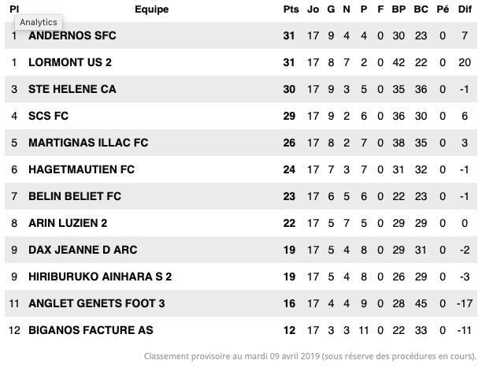Select HIRIBURUKO AINHARA S 2 team
This screenshot has height=375, width=482.
(x=100, y=277)
